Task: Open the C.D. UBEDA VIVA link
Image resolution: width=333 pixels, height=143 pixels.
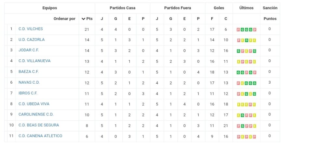Action: click(x=34, y=104)
